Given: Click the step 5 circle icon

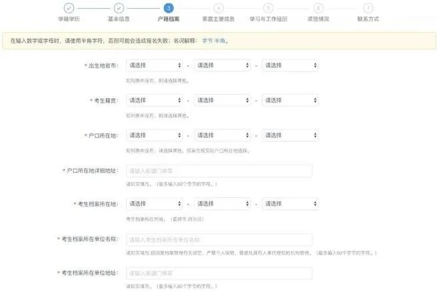Looking at the screenshot, I should point(268,8).
